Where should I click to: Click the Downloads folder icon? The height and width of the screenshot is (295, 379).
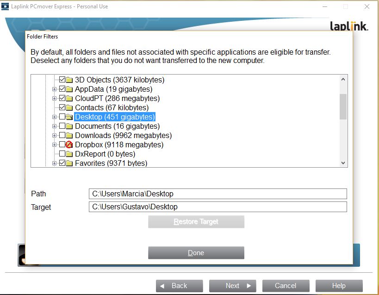[69, 135]
